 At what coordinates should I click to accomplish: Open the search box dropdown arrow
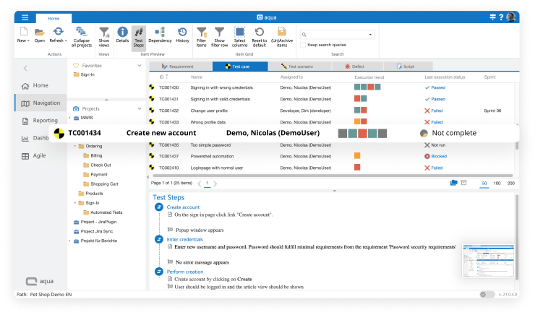click(370, 35)
